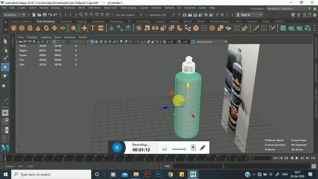Create a polygon torus from the shelf
The height and width of the screenshot is (179, 318).
pyautogui.click(x=46, y=28)
